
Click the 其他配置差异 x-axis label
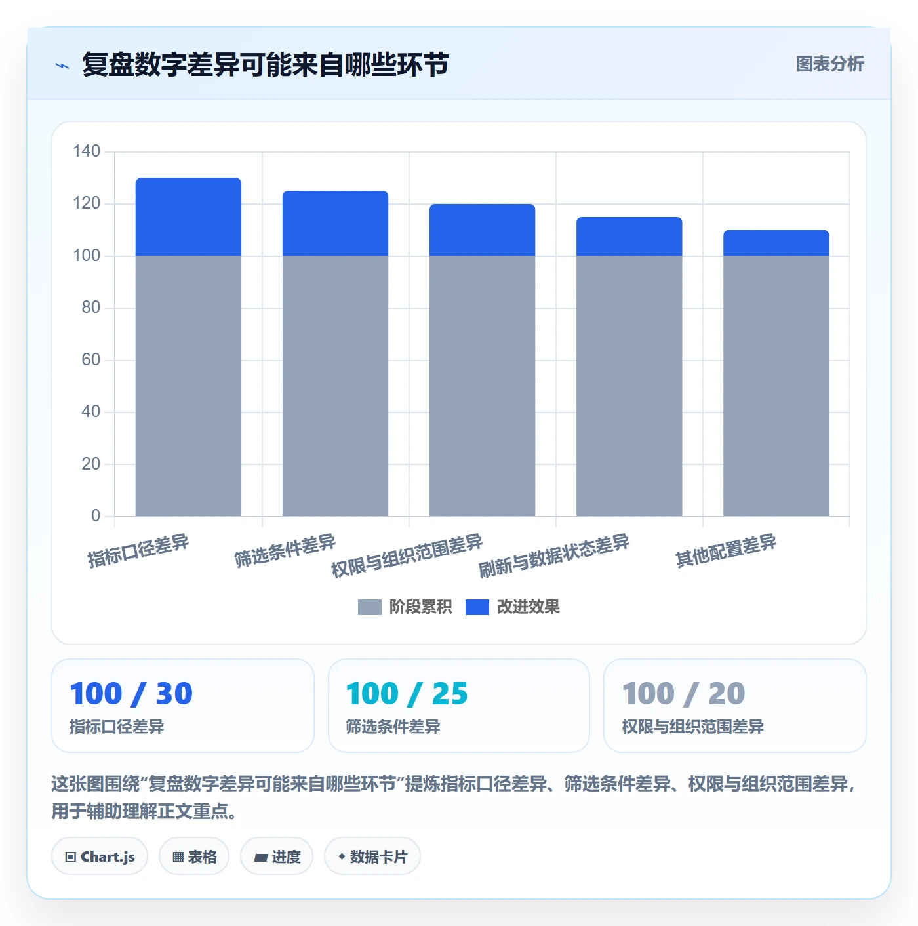[726, 551]
